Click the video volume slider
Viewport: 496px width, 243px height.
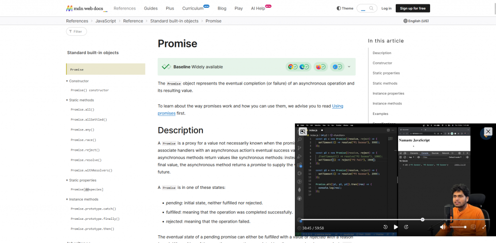point(458,227)
